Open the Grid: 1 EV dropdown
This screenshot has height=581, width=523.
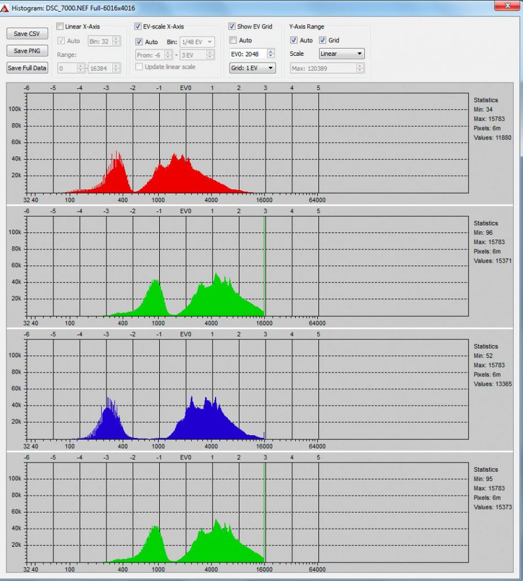[x=252, y=68]
